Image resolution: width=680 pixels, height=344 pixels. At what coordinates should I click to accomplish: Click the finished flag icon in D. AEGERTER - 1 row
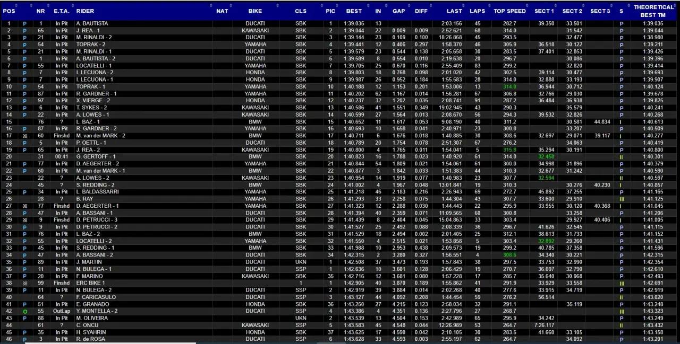click(x=24, y=206)
